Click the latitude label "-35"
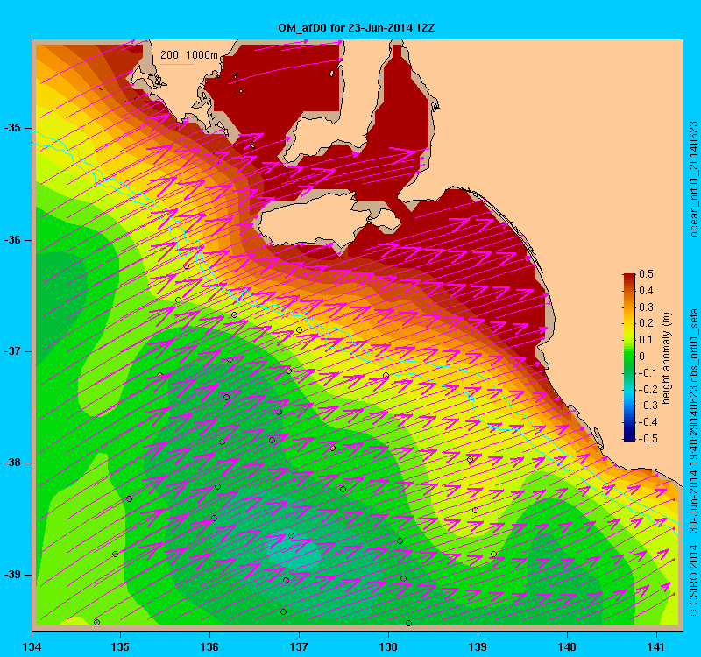Image resolution: width=701 pixels, height=657 pixels. click(x=12, y=128)
